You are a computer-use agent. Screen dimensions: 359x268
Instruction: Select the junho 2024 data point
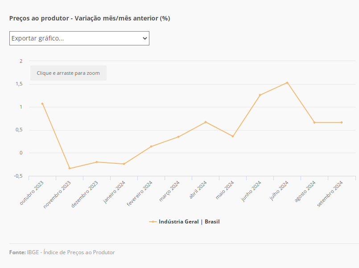click(x=260, y=95)
